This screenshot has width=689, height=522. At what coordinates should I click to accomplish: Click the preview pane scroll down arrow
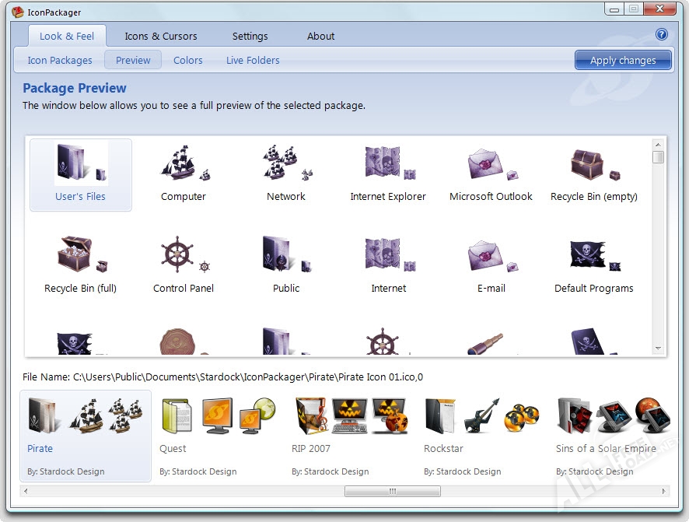point(658,348)
